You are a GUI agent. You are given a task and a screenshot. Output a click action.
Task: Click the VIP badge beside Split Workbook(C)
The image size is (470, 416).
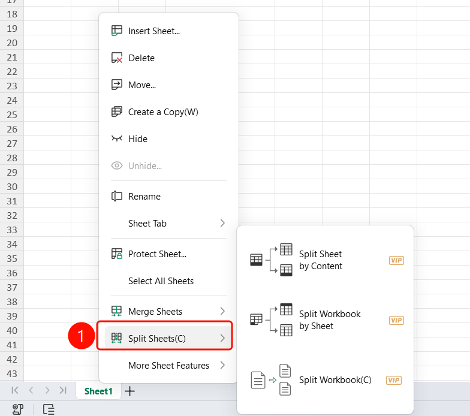point(393,380)
